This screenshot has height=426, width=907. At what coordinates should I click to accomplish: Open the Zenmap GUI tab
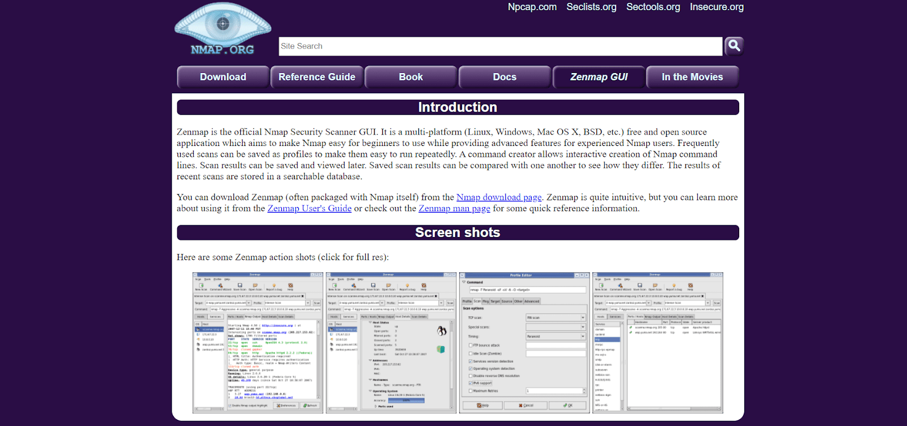point(599,77)
